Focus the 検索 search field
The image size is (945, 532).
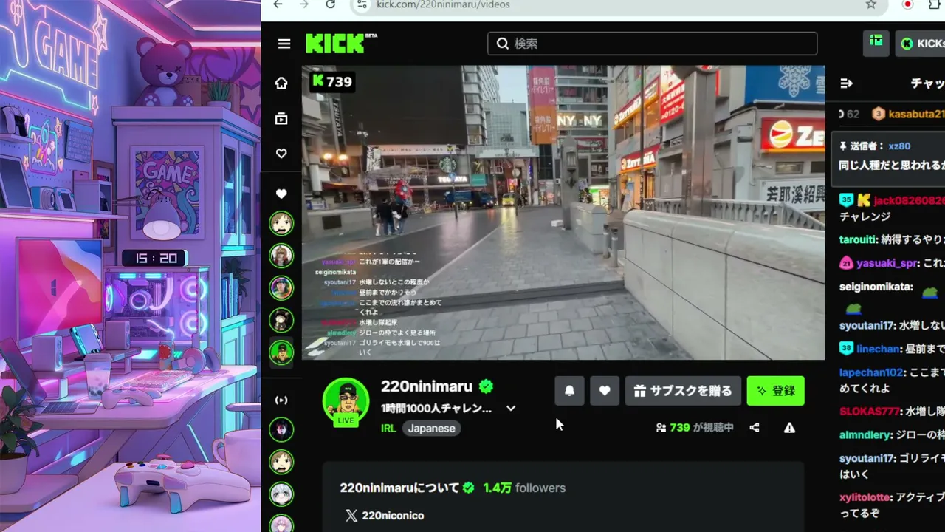pos(652,44)
